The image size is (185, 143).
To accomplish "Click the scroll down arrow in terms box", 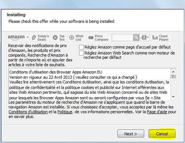I will [x=173, y=97].
